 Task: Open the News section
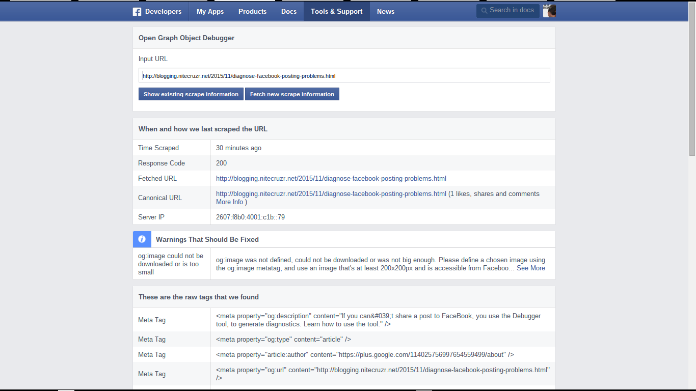pyautogui.click(x=385, y=11)
